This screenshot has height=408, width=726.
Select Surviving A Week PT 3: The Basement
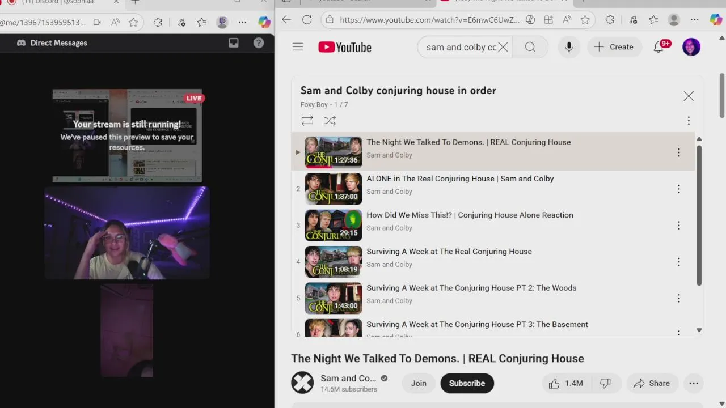click(x=477, y=324)
